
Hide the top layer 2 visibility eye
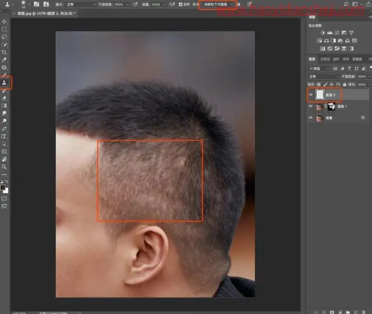tap(311, 94)
